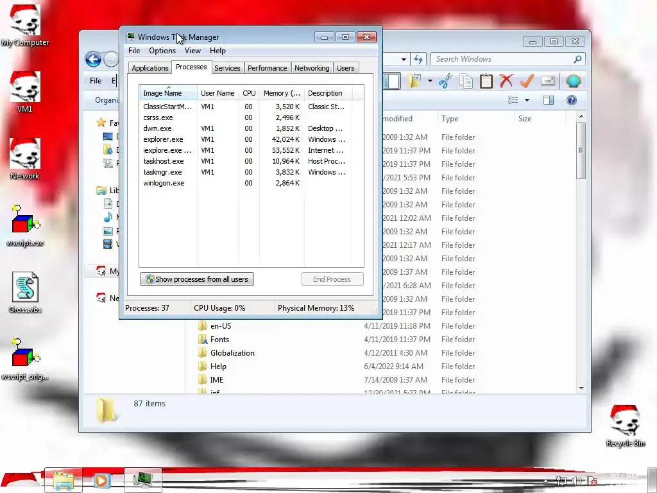Screen dimensions: 657x493
Task: Select the iexplore.exe process row
Action: coord(251,150)
